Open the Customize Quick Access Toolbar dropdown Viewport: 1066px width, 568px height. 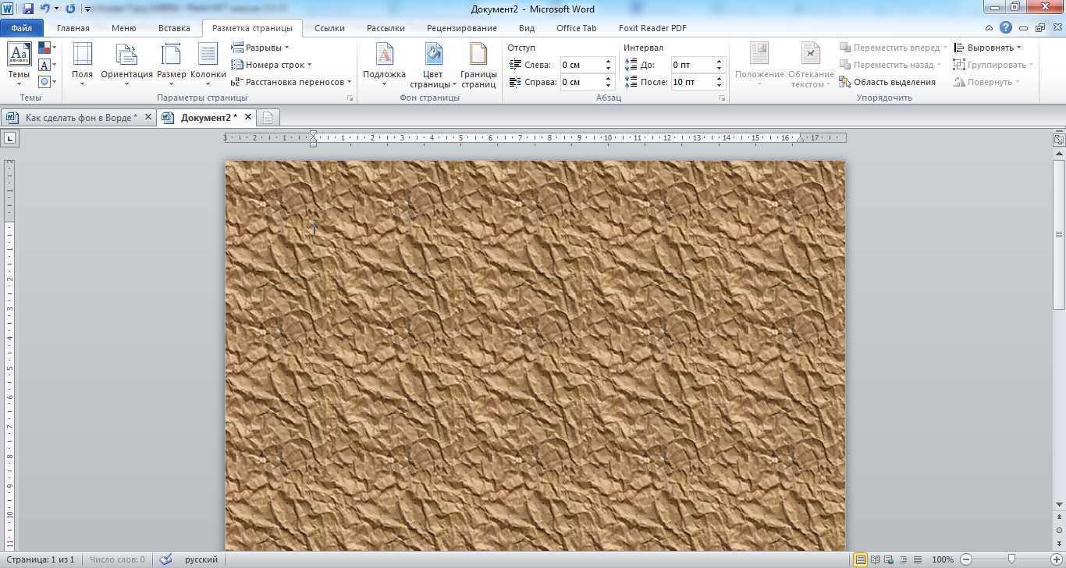[x=87, y=9]
